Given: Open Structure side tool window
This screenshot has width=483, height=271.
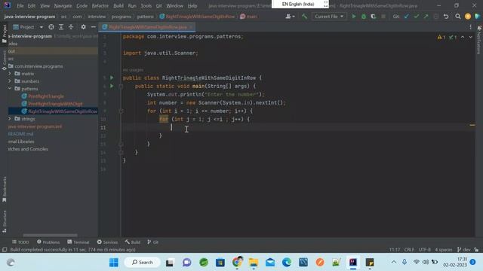Looking at the screenshot, I should pos(5,221).
